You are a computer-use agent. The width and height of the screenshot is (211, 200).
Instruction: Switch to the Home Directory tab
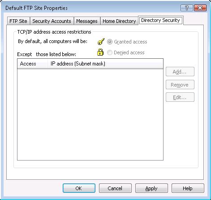119,21
